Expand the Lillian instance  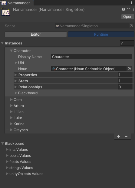[x=12, y=112]
